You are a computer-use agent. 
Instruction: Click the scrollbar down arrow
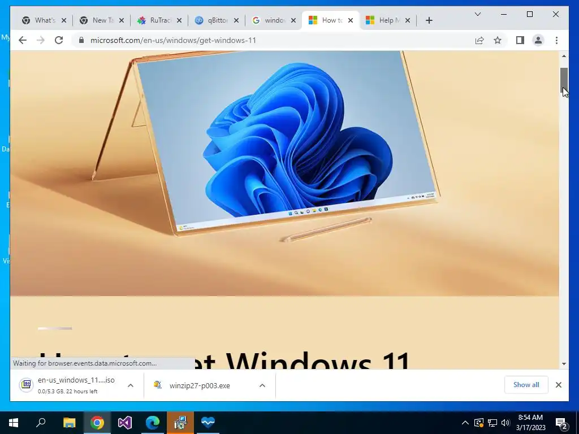(564, 364)
